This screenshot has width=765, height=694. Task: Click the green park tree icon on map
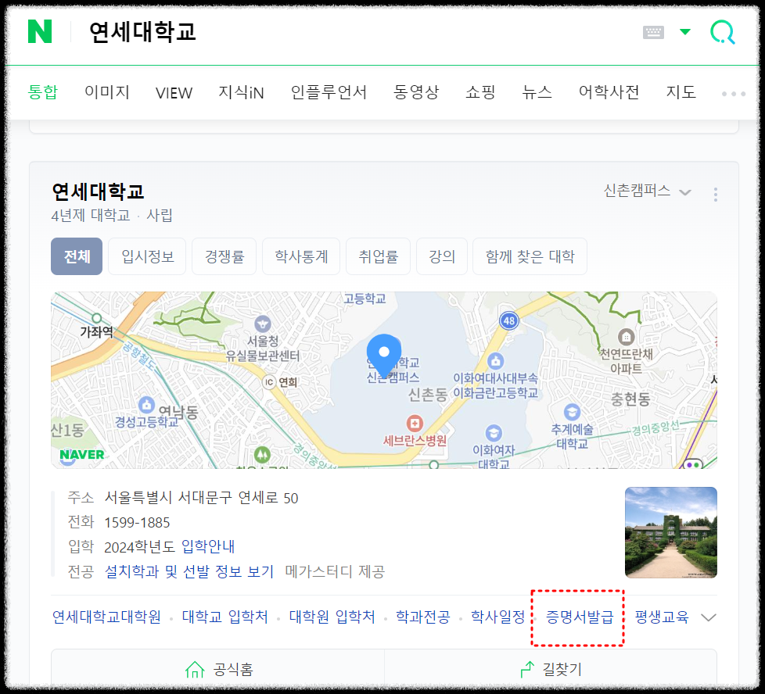(x=263, y=455)
